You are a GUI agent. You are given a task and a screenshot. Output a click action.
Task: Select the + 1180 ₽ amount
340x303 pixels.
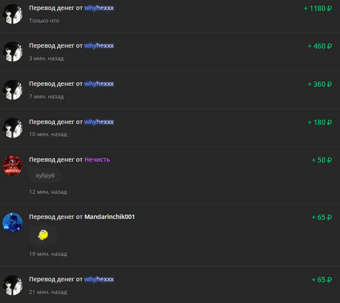tap(317, 9)
